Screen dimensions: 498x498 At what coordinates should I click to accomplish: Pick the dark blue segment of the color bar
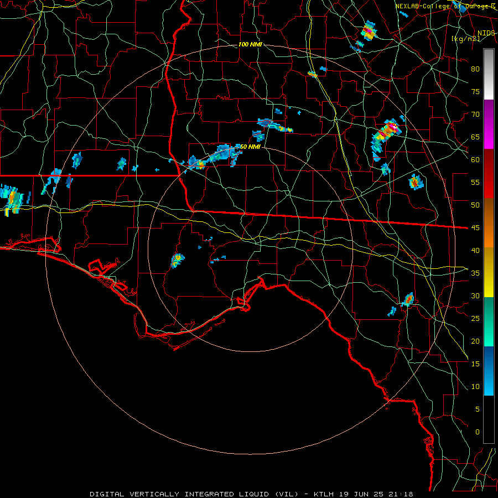(489, 371)
